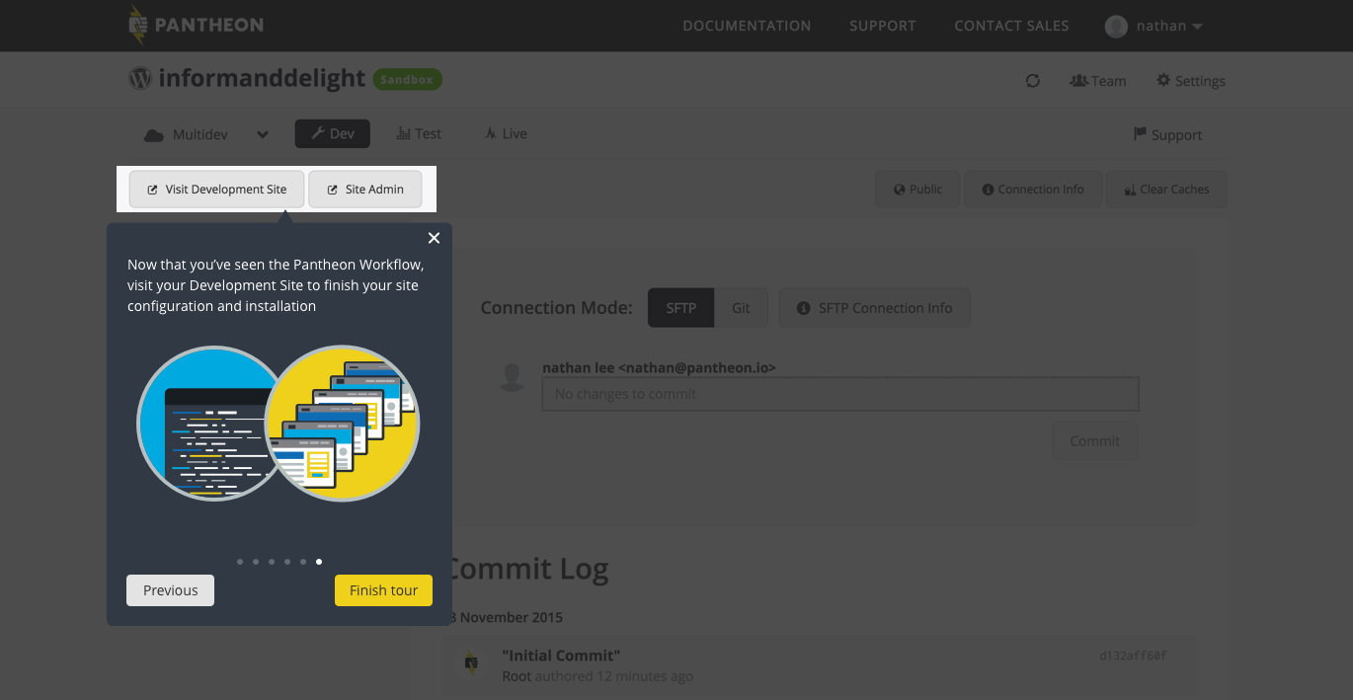This screenshot has height=700, width=1353.
Task: Click the Public globe button
Action: point(917,190)
